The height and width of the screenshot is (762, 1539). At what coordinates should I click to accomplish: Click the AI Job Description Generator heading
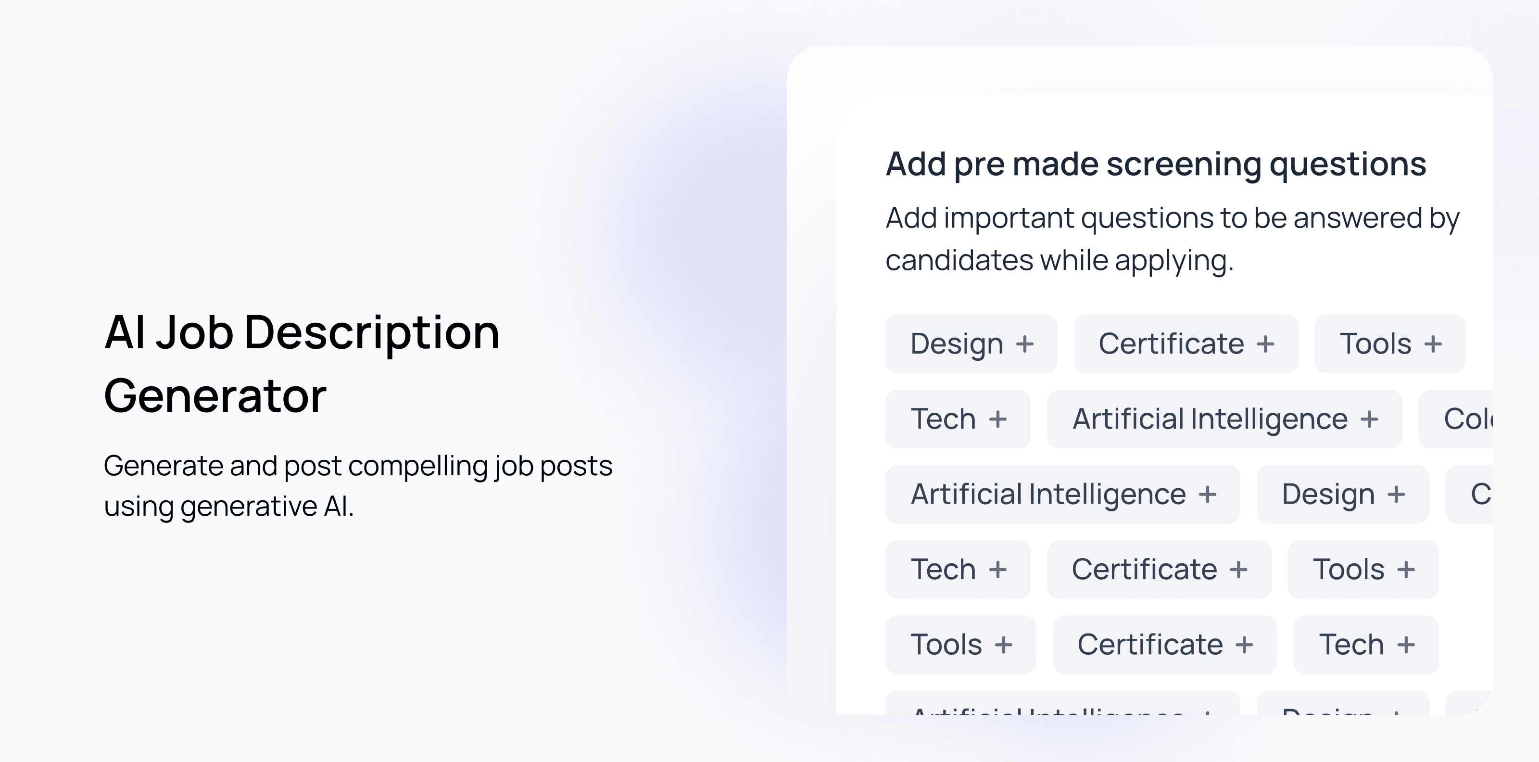[302, 364]
